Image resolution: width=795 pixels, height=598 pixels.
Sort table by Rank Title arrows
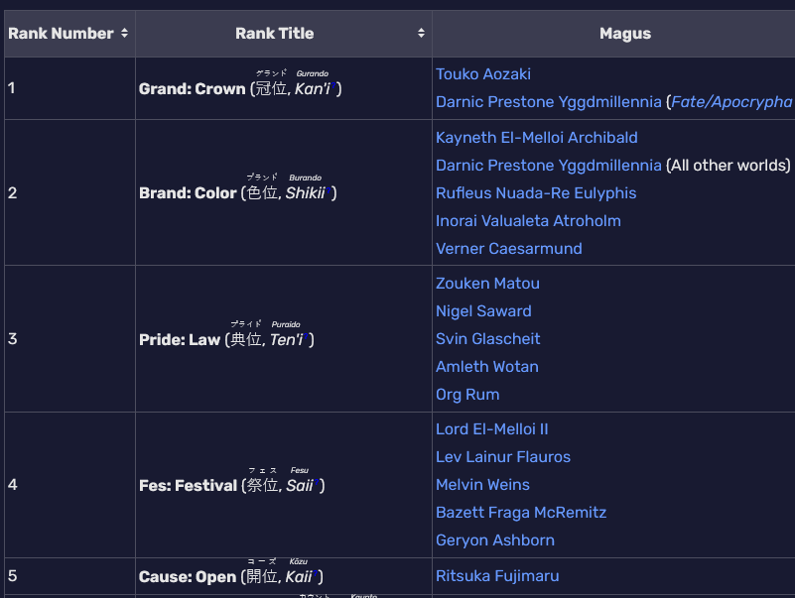pyautogui.click(x=421, y=34)
